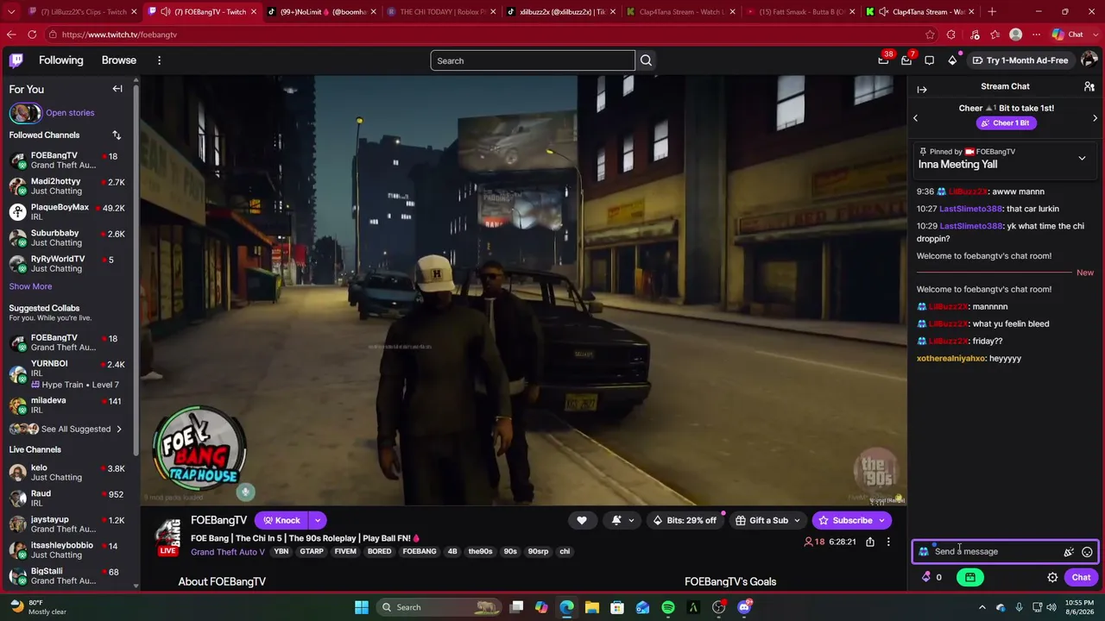This screenshot has height=621, width=1105.
Task: Open chat settings gear
Action: pyautogui.click(x=1052, y=578)
